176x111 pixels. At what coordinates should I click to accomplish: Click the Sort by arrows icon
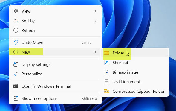pyautogui.click(x=16, y=21)
